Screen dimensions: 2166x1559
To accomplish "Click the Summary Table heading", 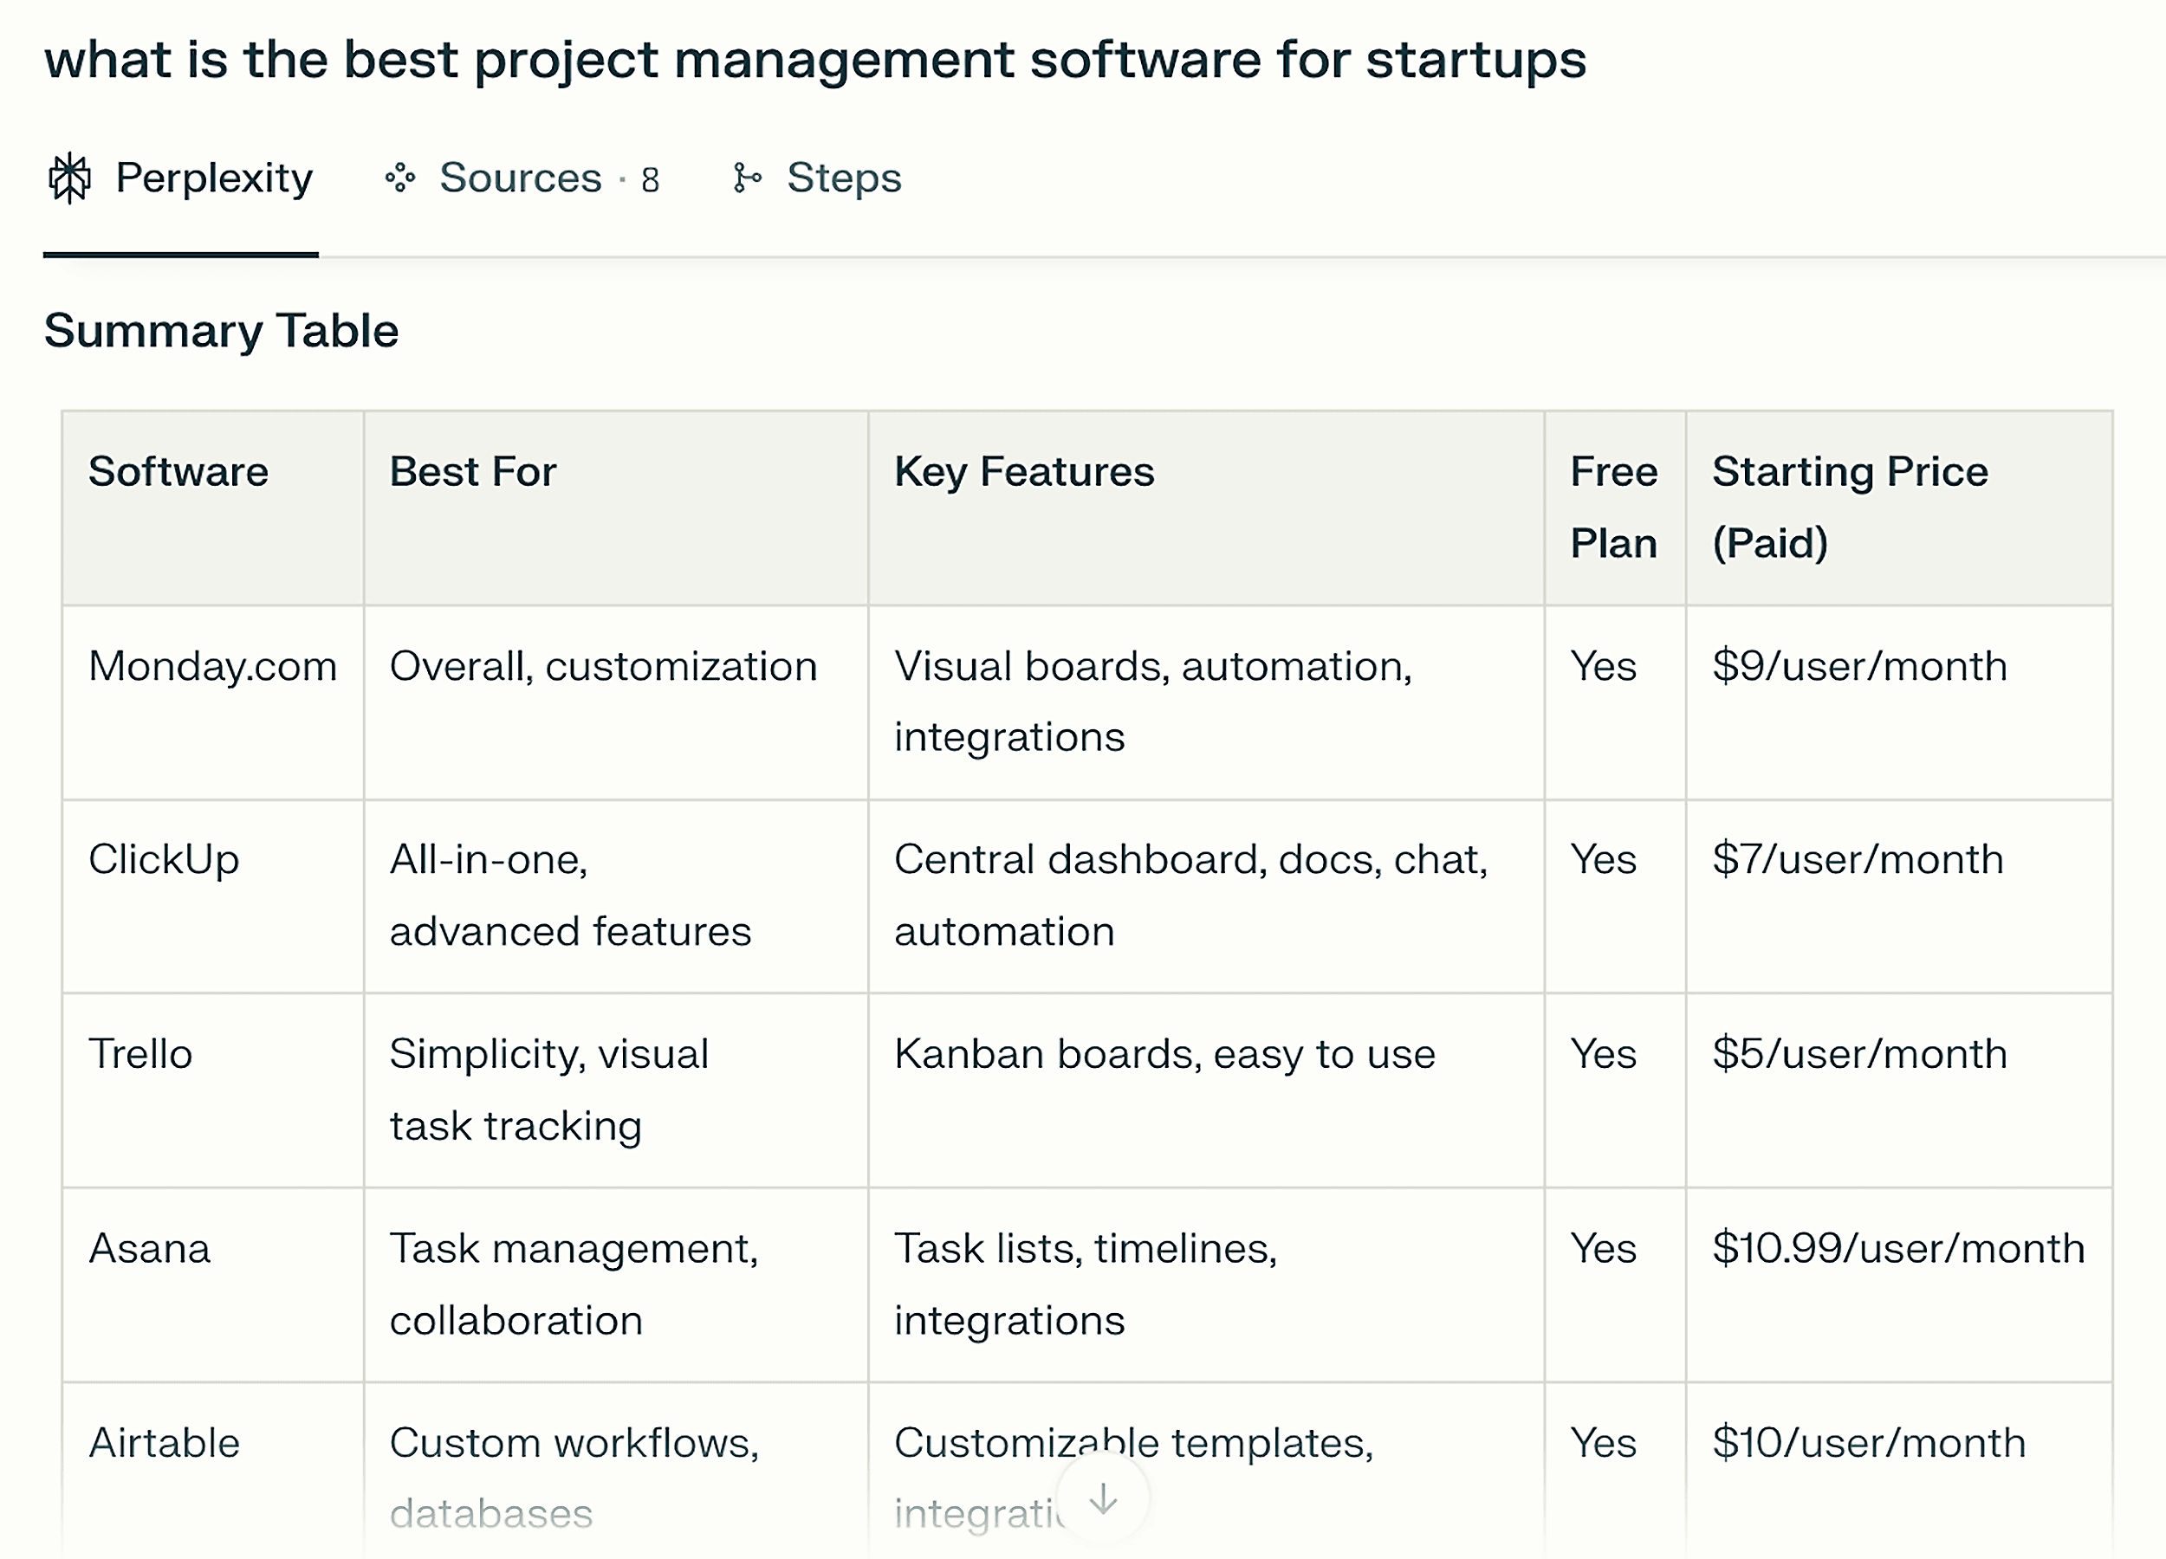I will tap(222, 331).
